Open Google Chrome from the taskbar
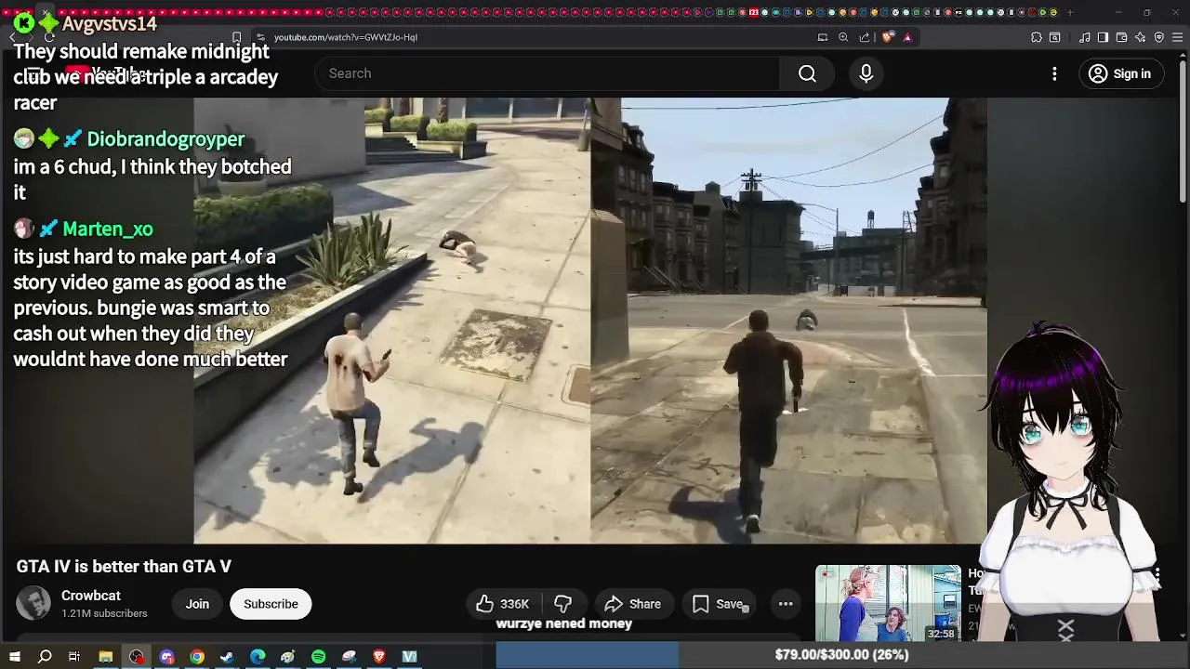 pos(197,657)
